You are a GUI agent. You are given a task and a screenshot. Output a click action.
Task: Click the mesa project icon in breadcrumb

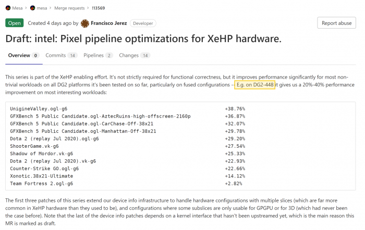[x=33, y=8]
